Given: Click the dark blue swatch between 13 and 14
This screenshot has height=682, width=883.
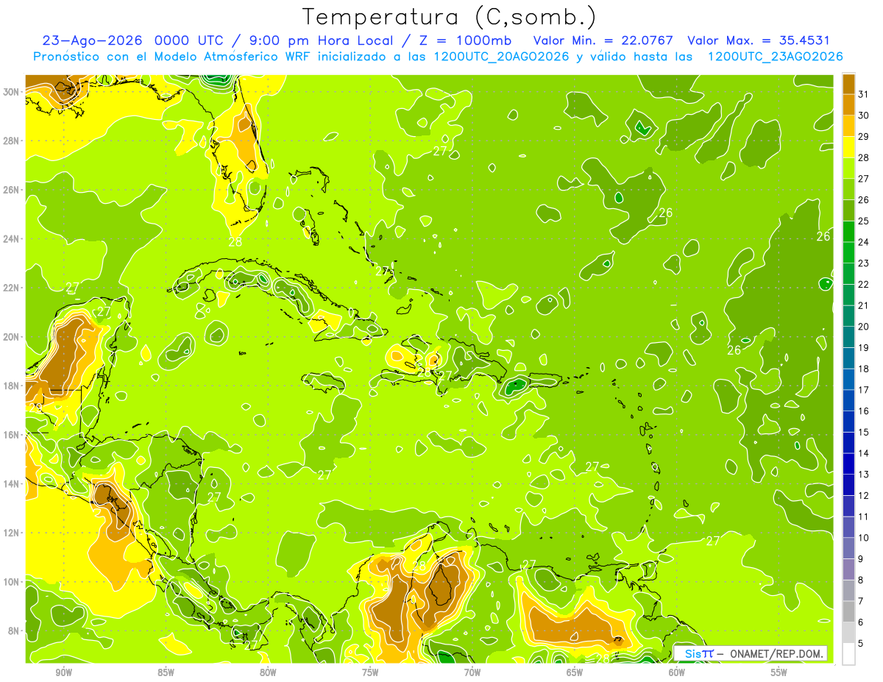Looking at the screenshot, I should pos(848,463).
